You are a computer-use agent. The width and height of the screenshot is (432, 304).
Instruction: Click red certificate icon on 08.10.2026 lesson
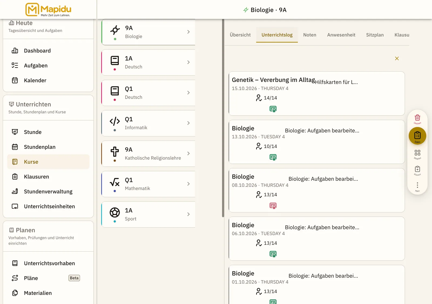pos(273,206)
